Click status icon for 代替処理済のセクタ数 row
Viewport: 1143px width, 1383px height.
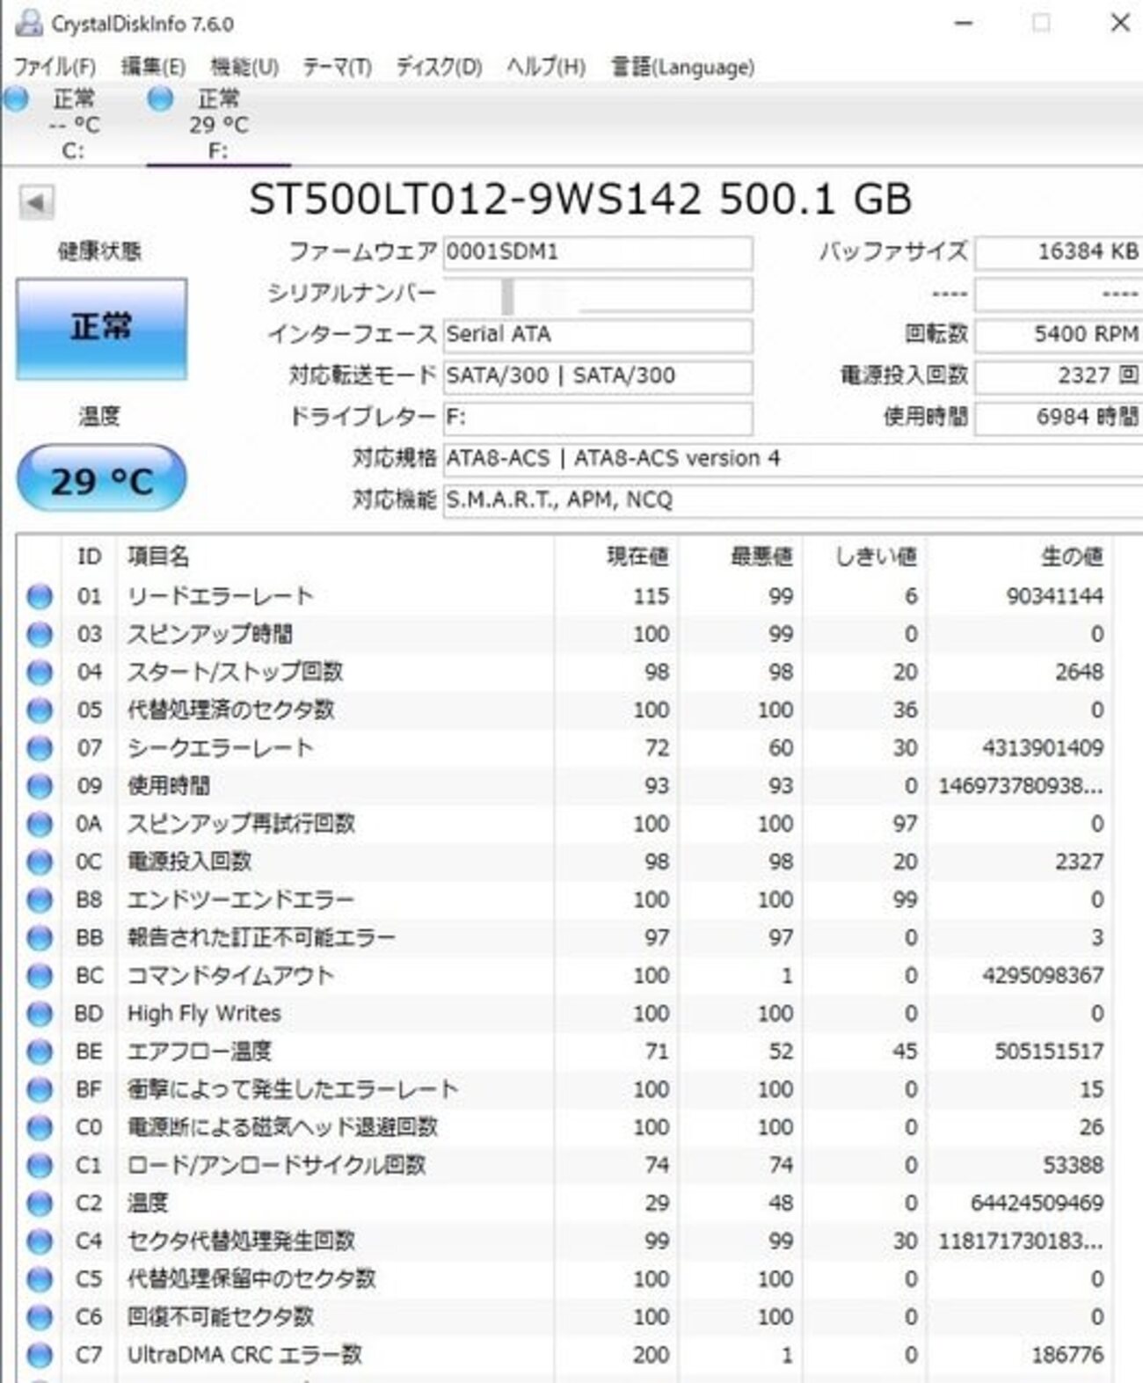40,710
